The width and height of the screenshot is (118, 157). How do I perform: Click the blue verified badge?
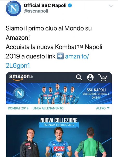point(70,5)
